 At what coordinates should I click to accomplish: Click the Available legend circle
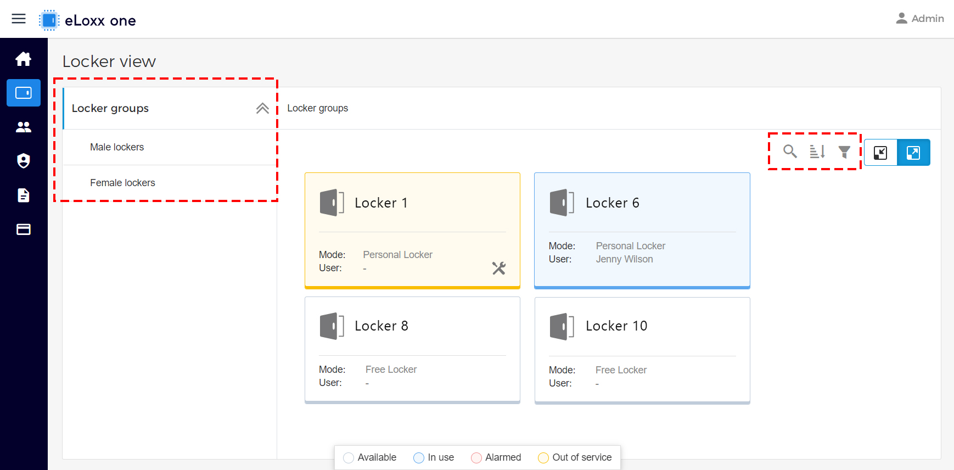349,458
